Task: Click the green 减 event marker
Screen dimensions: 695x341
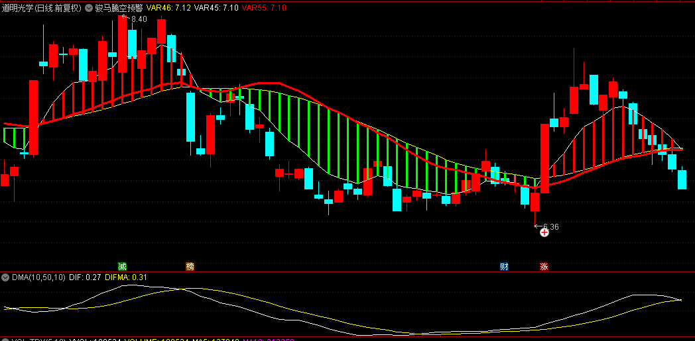Action: pyautogui.click(x=122, y=267)
